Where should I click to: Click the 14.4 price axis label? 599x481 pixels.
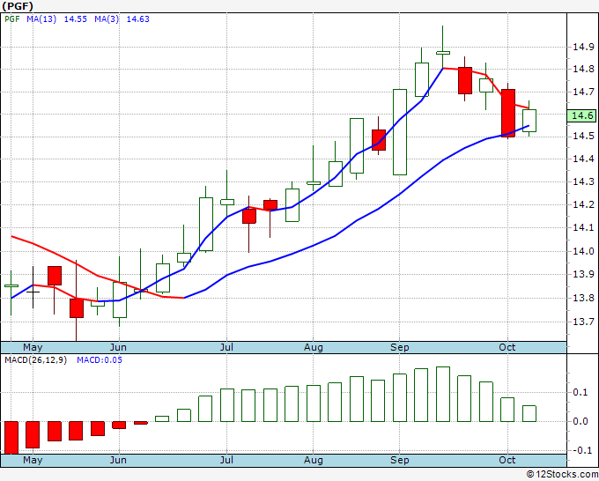(583, 159)
